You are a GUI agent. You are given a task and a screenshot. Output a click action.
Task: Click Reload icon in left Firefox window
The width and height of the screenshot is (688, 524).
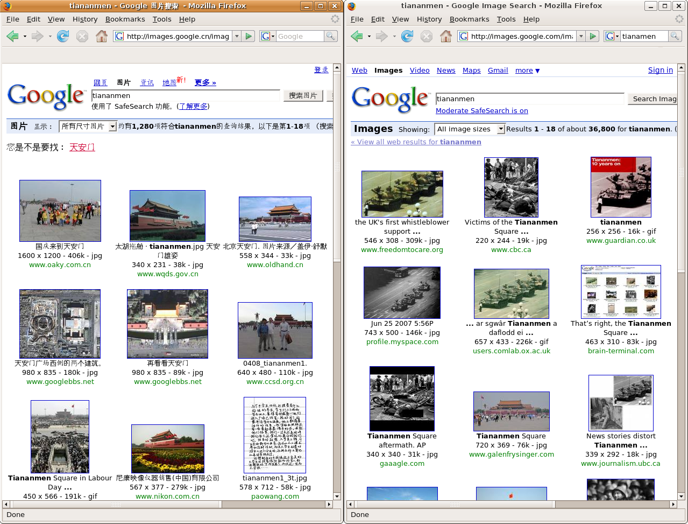tap(63, 37)
